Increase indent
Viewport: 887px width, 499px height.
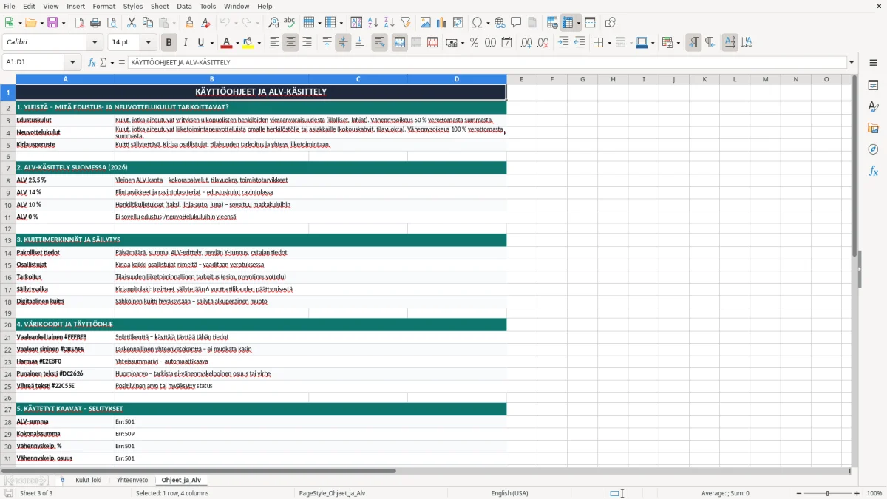click(x=563, y=43)
